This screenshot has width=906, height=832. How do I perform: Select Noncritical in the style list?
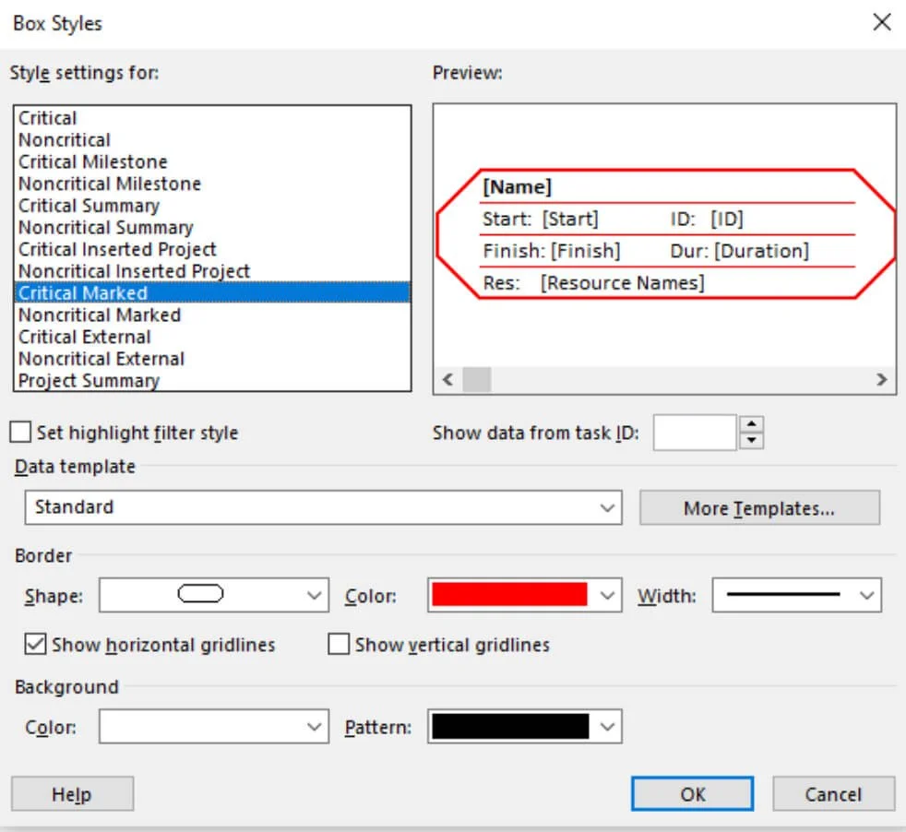[212, 140]
